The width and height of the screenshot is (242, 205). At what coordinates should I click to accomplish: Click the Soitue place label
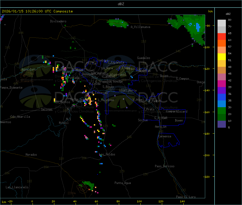[x=143, y=120]
